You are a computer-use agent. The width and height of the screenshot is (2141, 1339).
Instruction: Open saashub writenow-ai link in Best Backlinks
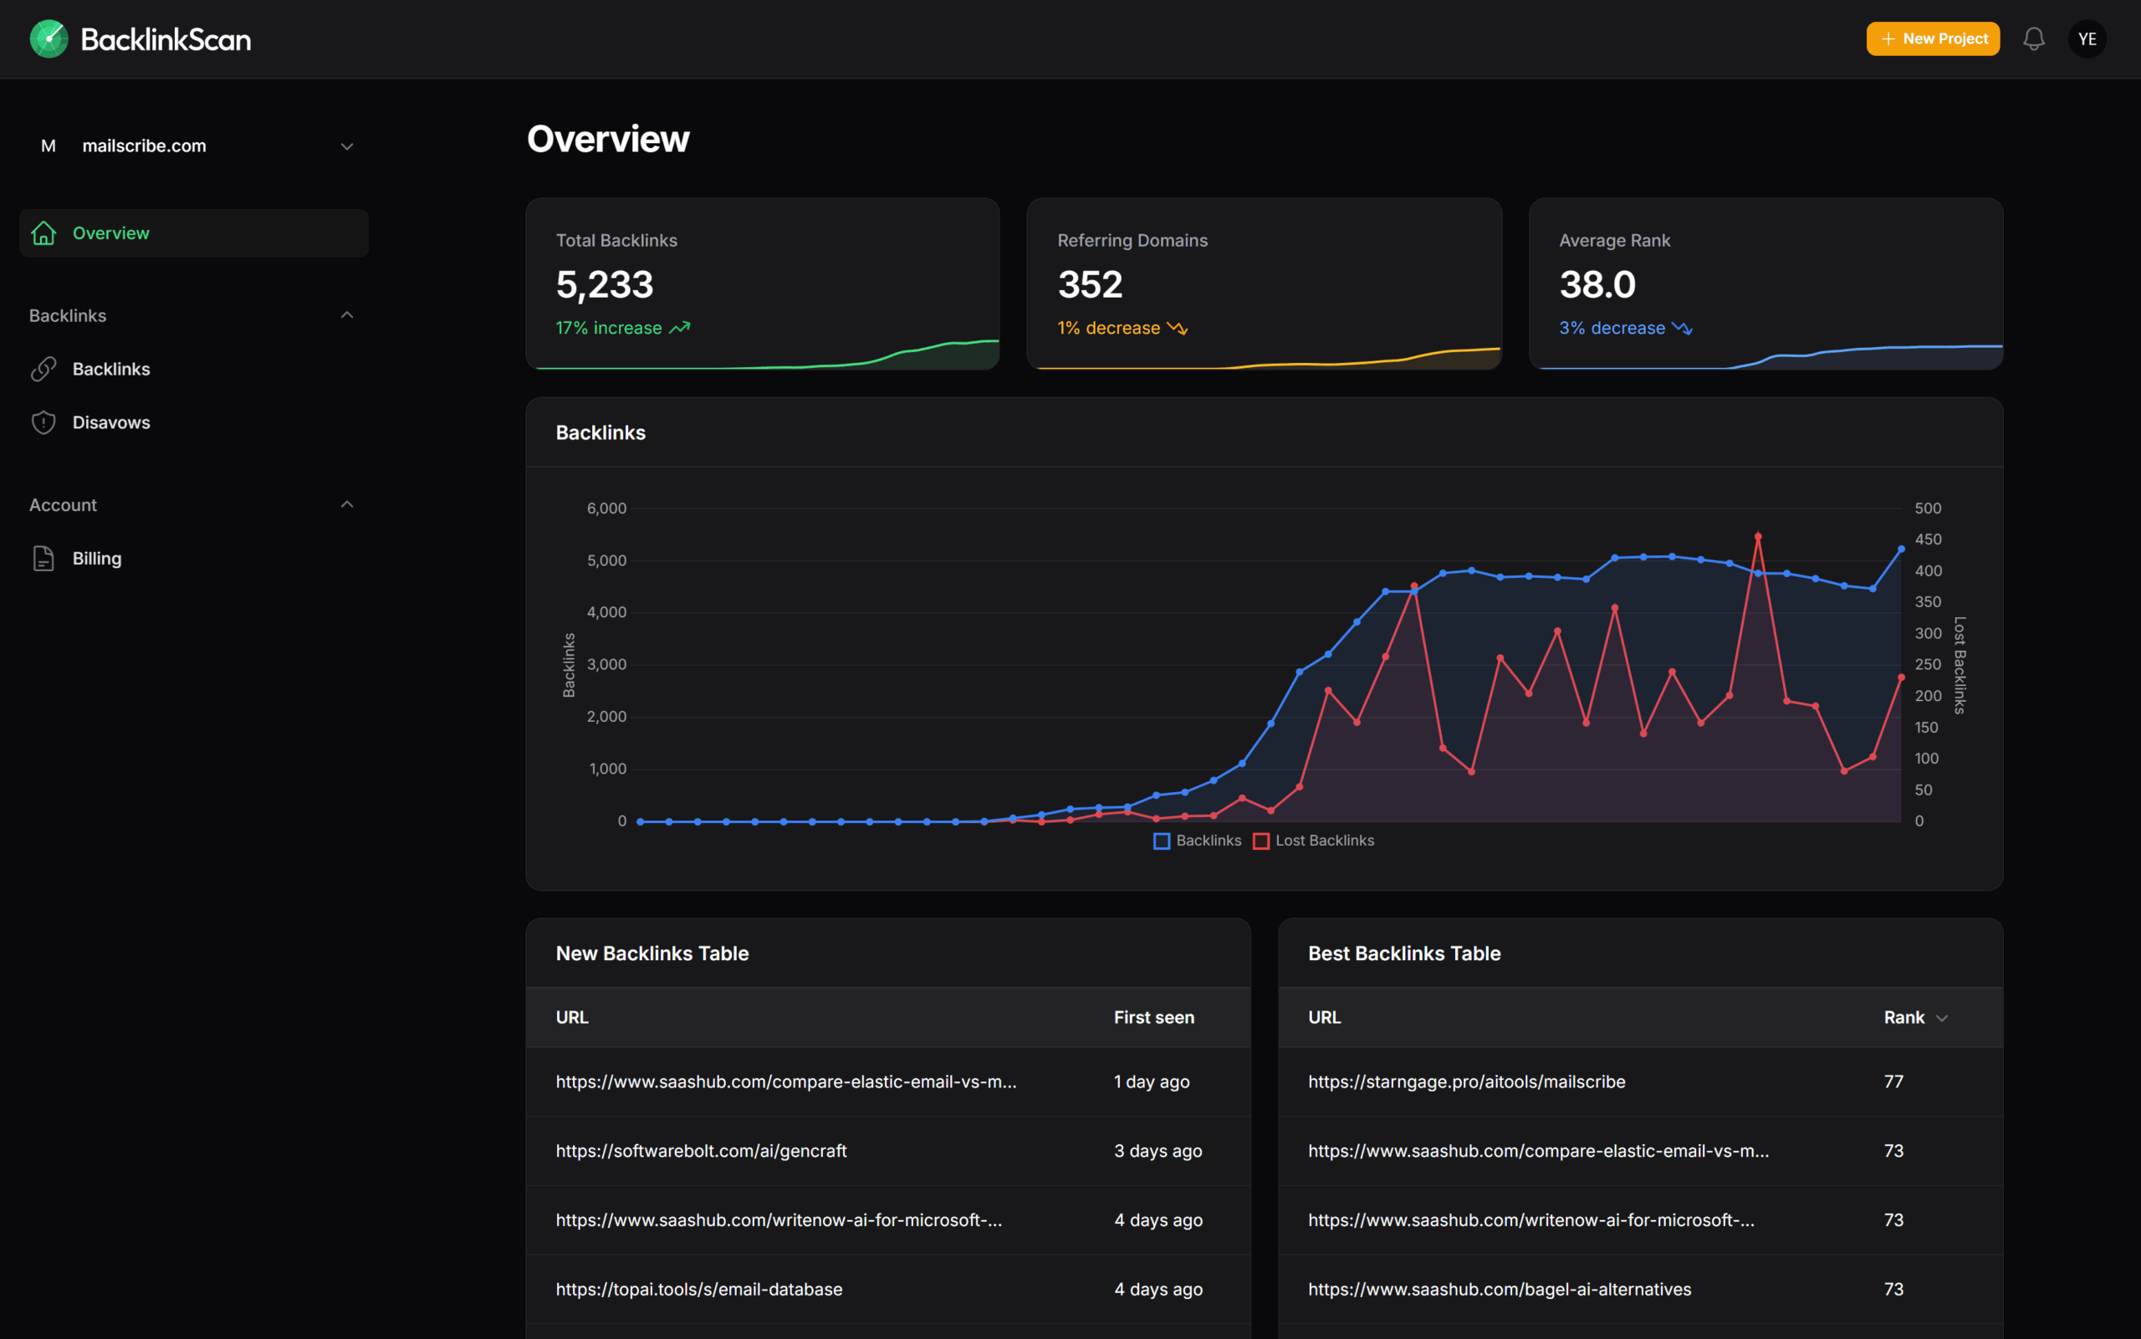(1532, 1220)
